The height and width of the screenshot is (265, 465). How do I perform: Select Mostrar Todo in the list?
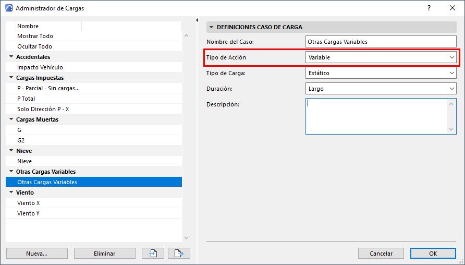tap(94, 36)
